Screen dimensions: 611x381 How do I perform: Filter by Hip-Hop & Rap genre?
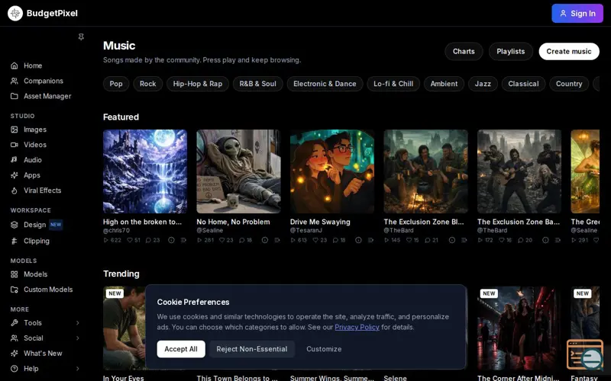click(198, 84)
